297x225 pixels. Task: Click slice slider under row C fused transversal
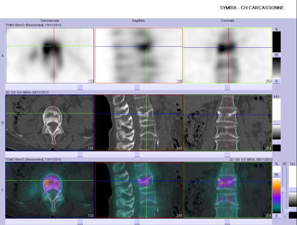click(x=80, y=222)
